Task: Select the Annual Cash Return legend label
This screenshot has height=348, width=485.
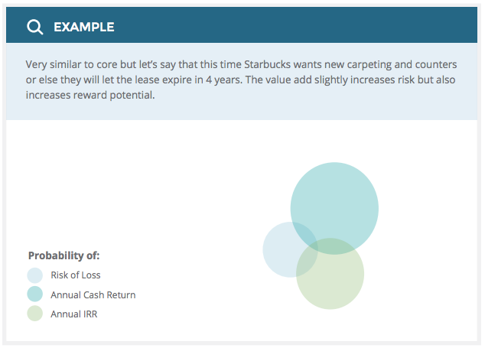Action: coord(93,294)
